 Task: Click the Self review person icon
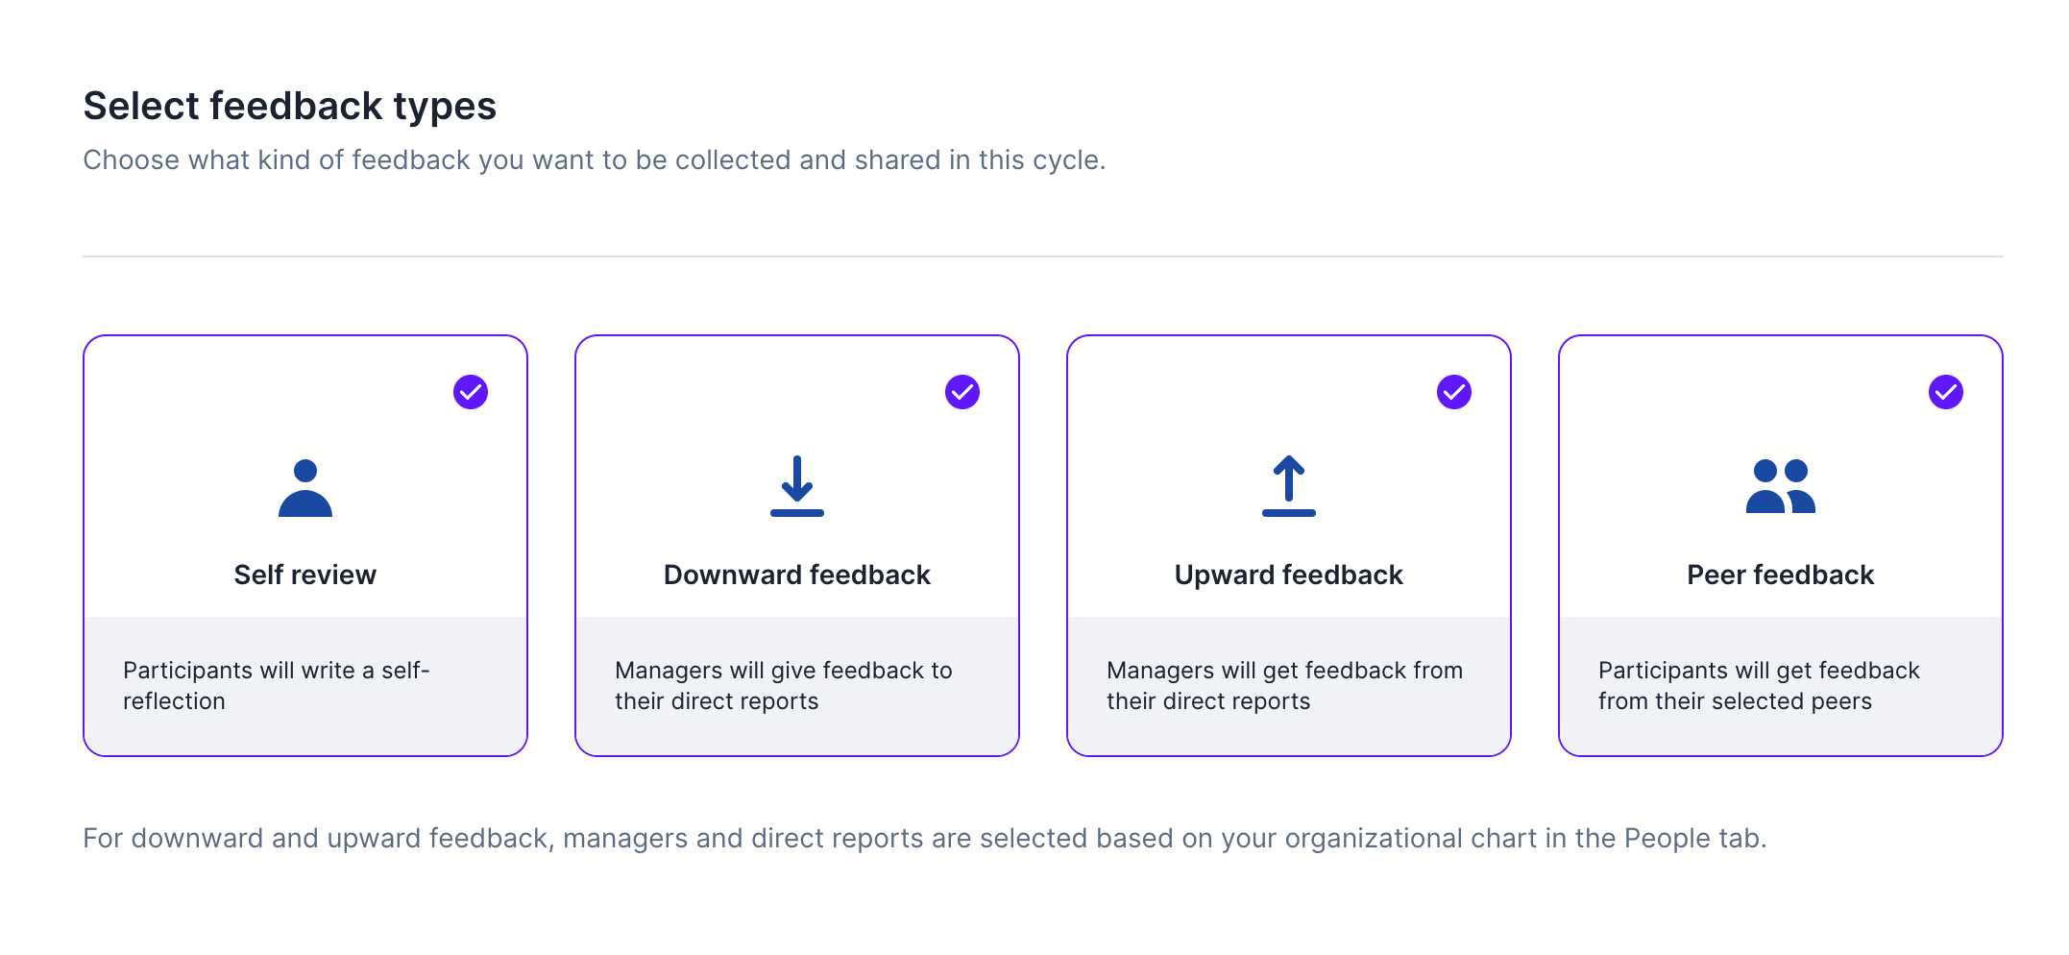point(305,488)
